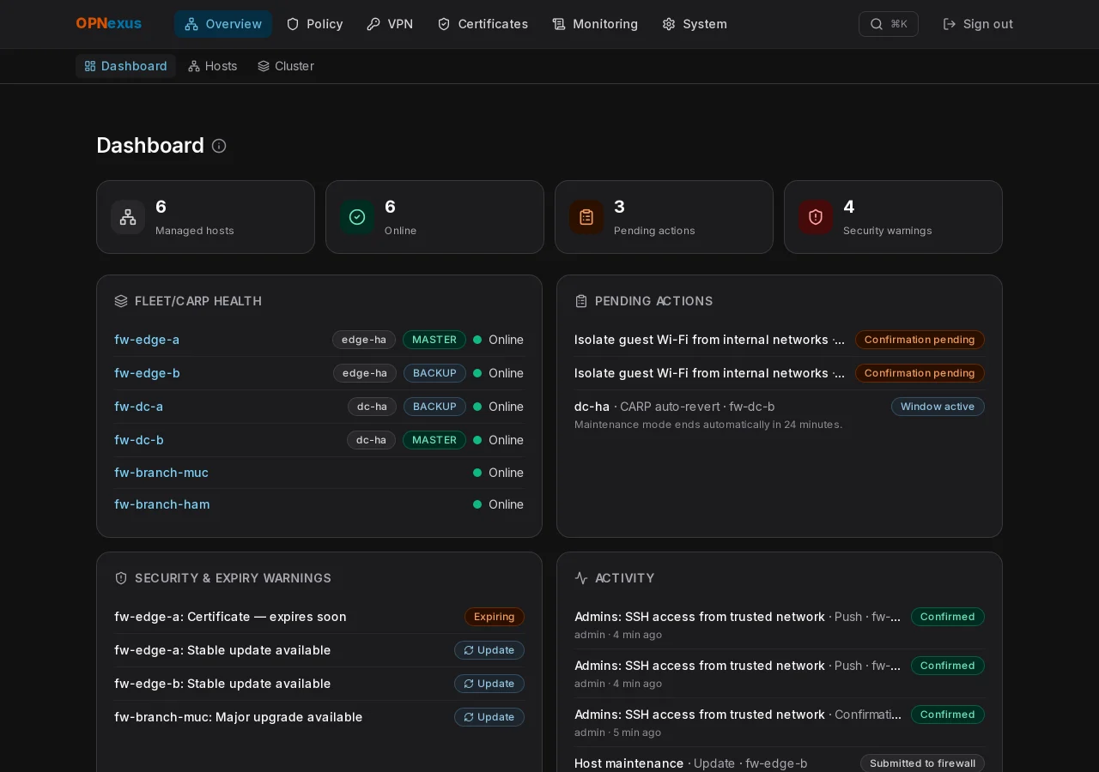Click the Fleet/CARP Health layers icon

point(121,301)
